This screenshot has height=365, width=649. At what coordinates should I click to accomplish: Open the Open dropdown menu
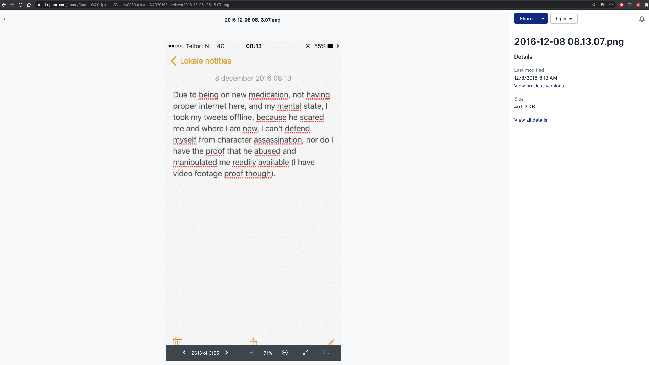point(564,19)
